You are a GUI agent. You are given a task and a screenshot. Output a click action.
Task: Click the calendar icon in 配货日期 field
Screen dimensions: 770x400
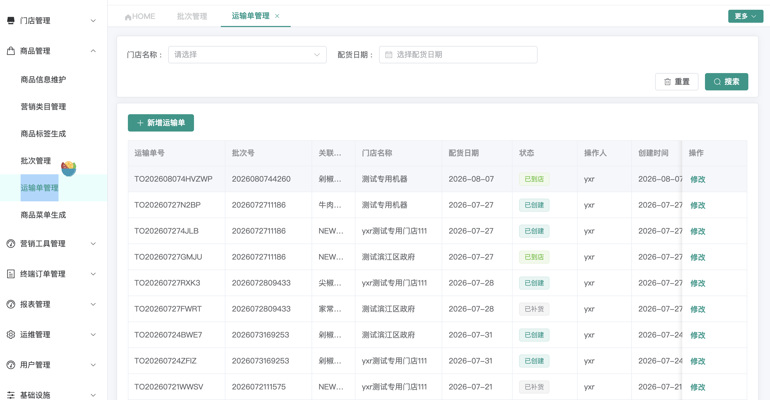389,55
